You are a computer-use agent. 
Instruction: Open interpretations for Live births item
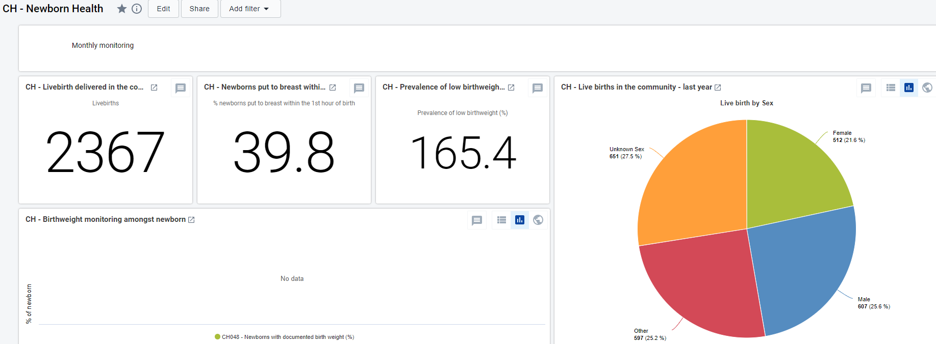866,88
